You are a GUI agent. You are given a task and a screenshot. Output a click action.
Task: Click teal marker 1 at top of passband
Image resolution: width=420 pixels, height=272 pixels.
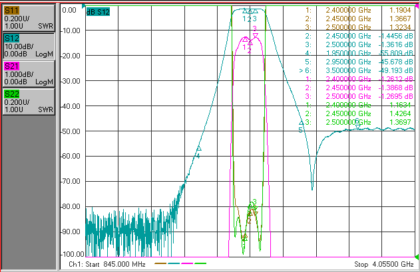tap(245, 11)
